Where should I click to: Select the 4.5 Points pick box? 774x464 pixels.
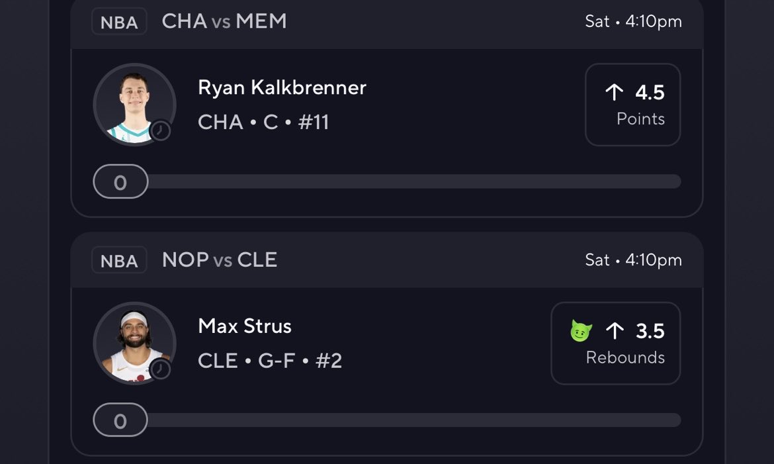[x=633, y=105]
